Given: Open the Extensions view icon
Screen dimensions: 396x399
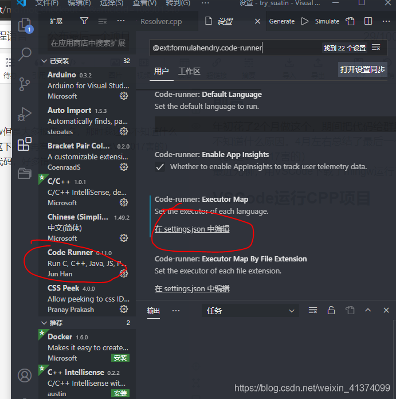Looking at the screenshot, I should tap(25, 144).
